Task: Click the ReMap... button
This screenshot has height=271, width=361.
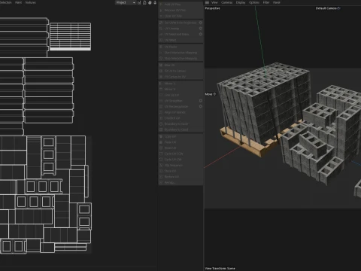Action: pyautogui.click(x=180, y=182)
